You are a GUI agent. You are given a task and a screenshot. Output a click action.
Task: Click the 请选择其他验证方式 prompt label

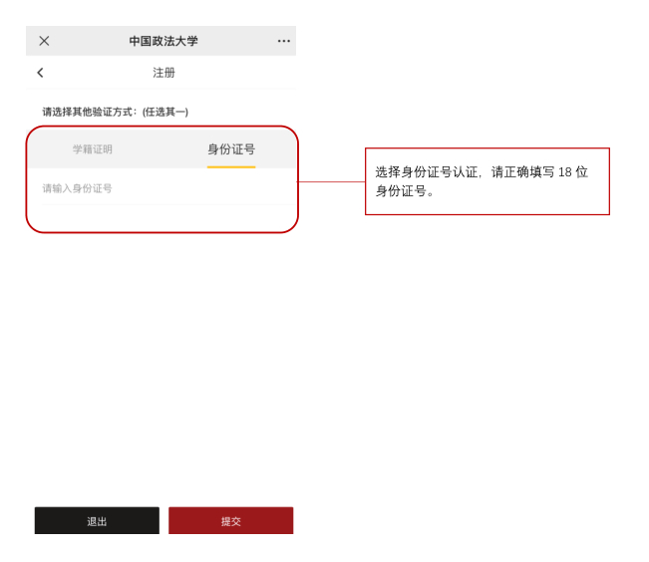tap(88, 112)
